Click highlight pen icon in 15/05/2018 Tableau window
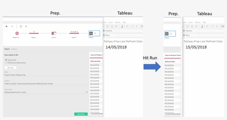The width and height of the screenshot is (227, 120). 202,26
